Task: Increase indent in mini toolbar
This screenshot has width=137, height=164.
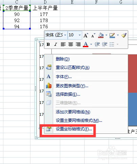Action: point(105,44)
